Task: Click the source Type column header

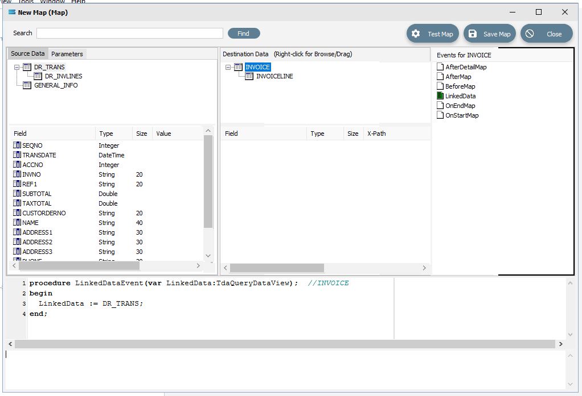Action: [x=114, y=134]
